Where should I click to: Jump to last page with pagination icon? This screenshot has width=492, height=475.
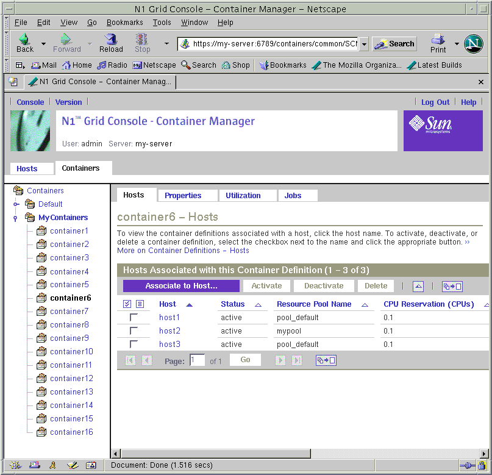298,360
